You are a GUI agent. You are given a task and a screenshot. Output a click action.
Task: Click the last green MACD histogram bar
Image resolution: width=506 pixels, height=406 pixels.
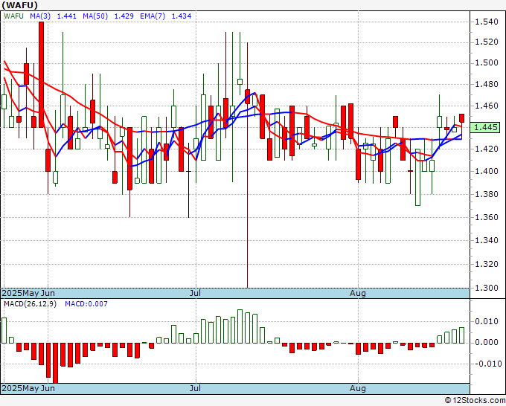click(462, 335)
